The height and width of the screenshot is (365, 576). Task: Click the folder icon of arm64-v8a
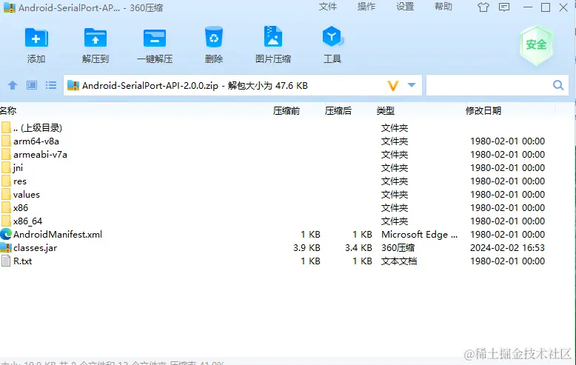coord(6,141)
